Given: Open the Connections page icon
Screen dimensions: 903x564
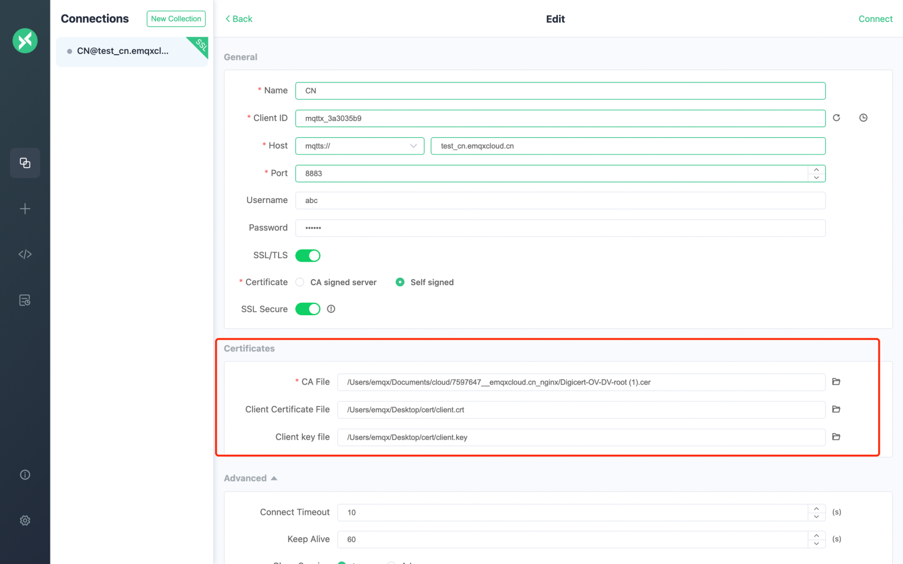Looking at the screenshot, I should click(x=25, y=163).
